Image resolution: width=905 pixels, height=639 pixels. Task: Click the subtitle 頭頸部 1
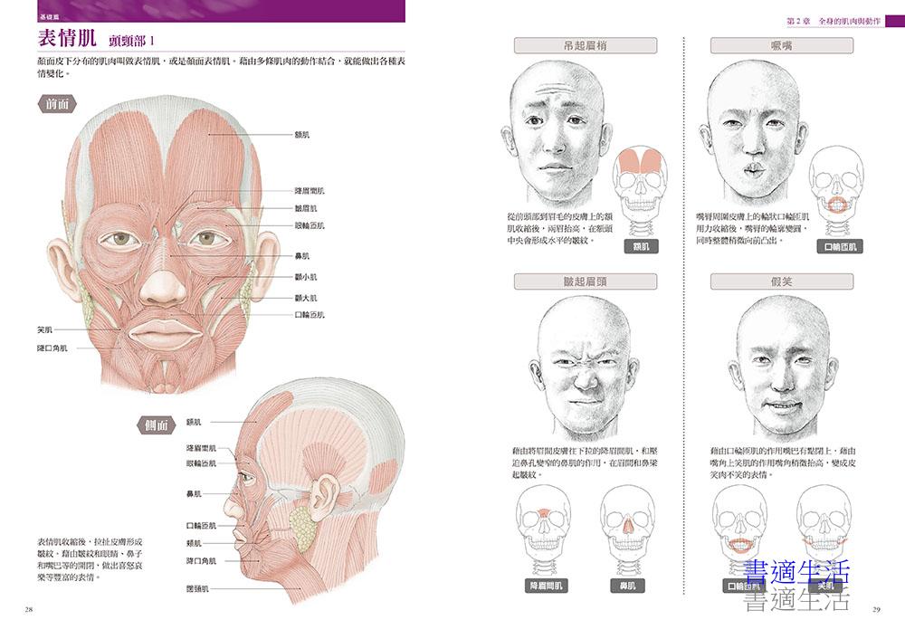(x=131, y=41)
